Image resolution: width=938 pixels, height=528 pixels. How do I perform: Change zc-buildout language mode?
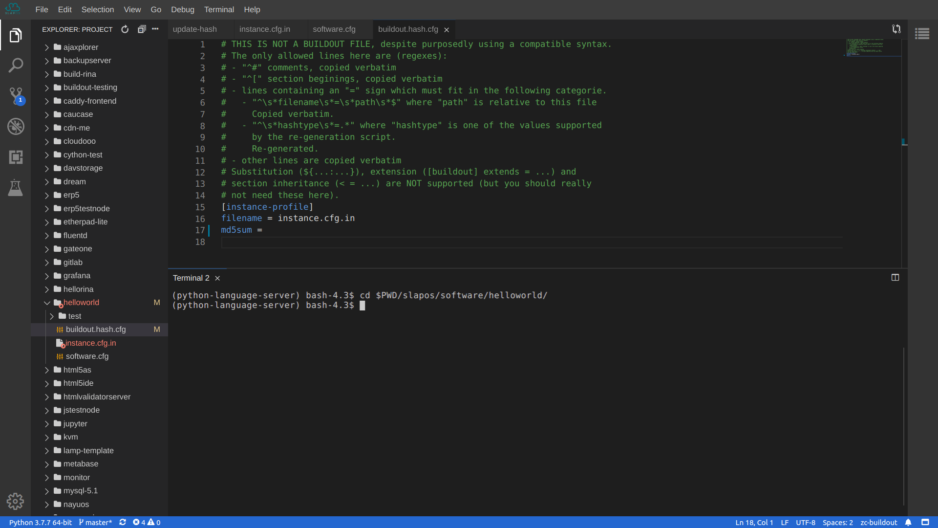coord(879,522)
